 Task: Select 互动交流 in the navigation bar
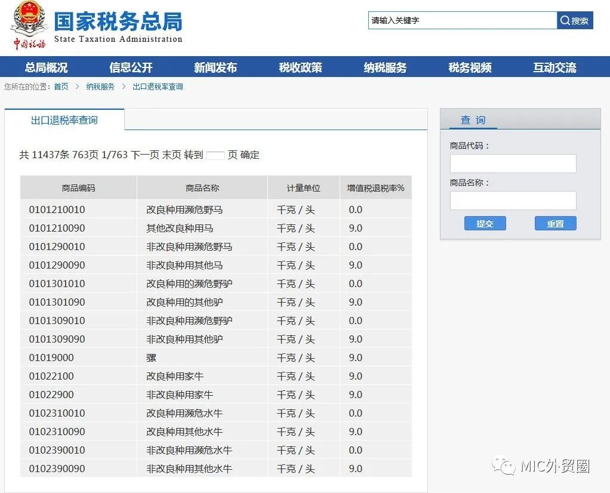(x=554, y=67)
